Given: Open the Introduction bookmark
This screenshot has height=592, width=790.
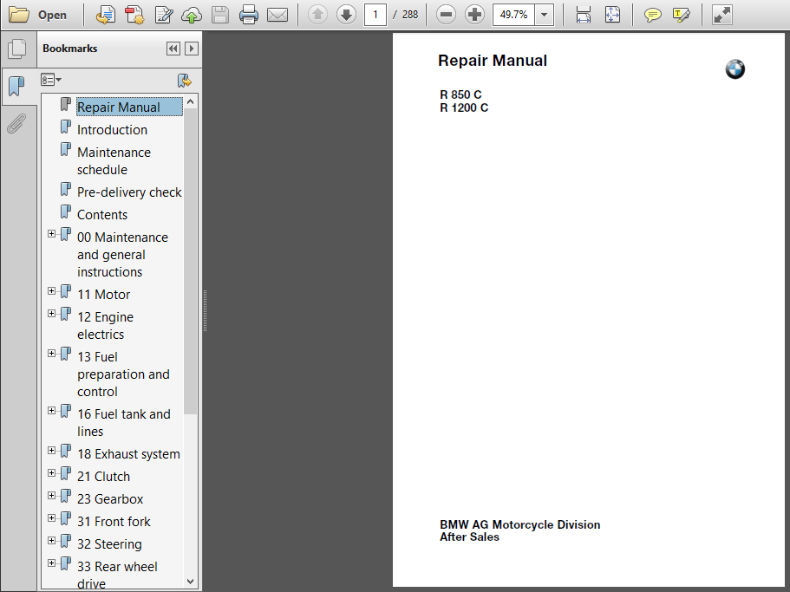Looking at the screenshot, I should (112, 130).
